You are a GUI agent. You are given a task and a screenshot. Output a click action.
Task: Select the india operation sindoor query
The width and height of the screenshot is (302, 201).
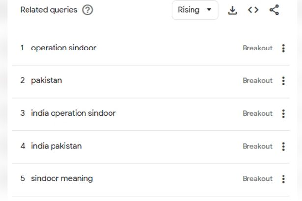click(73, 113)
